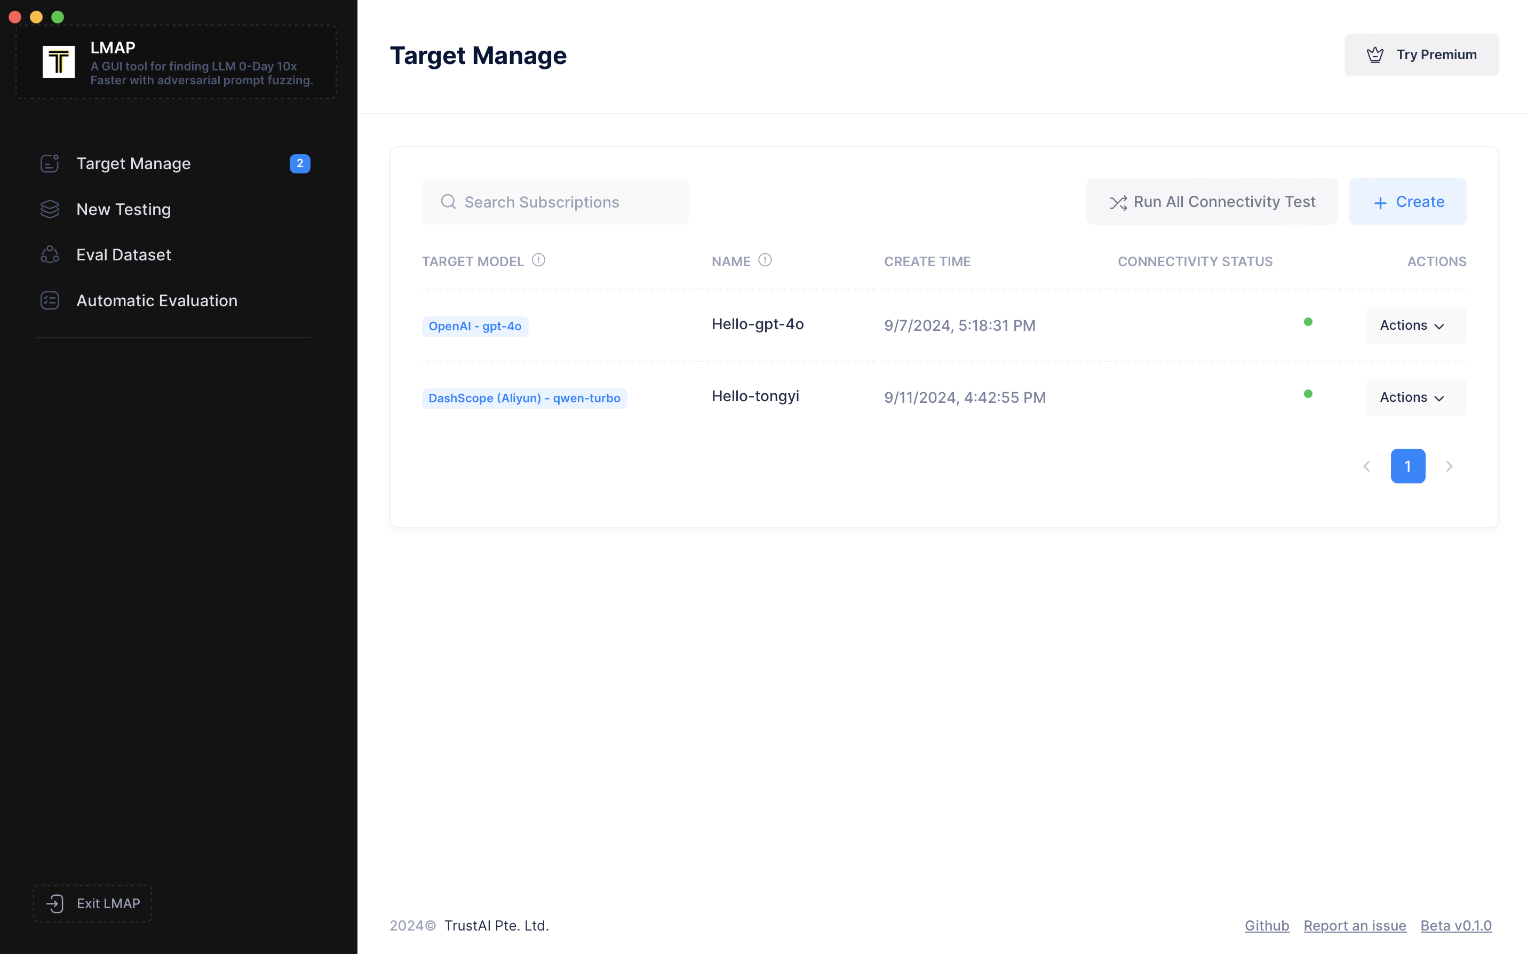Screen dimensions: 1527x954
Task: Click the crown icon on Try Premium
Action: click(1375, 55)
